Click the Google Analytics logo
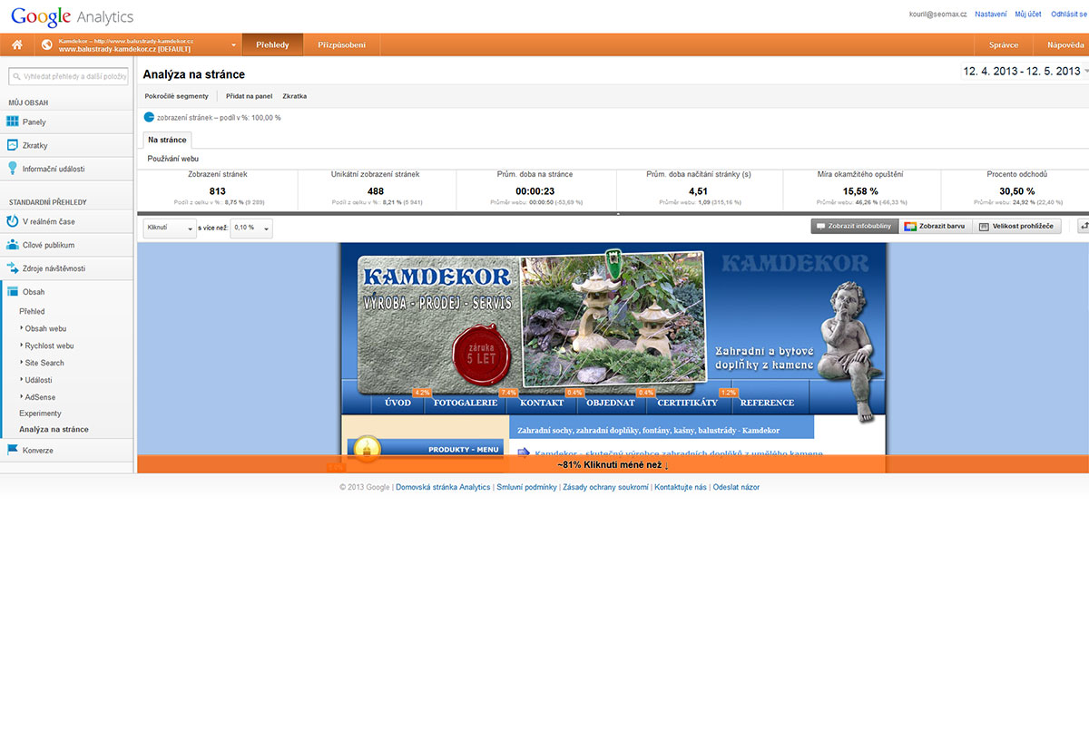The image size is (1089, 730). click(72, 16)
